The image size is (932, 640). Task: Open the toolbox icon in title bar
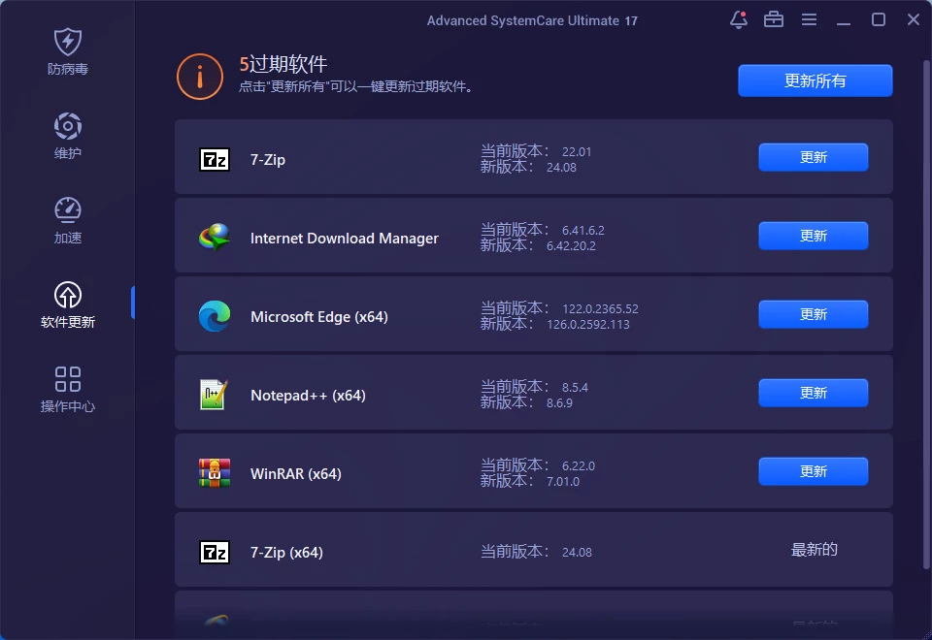coord(774,19)
